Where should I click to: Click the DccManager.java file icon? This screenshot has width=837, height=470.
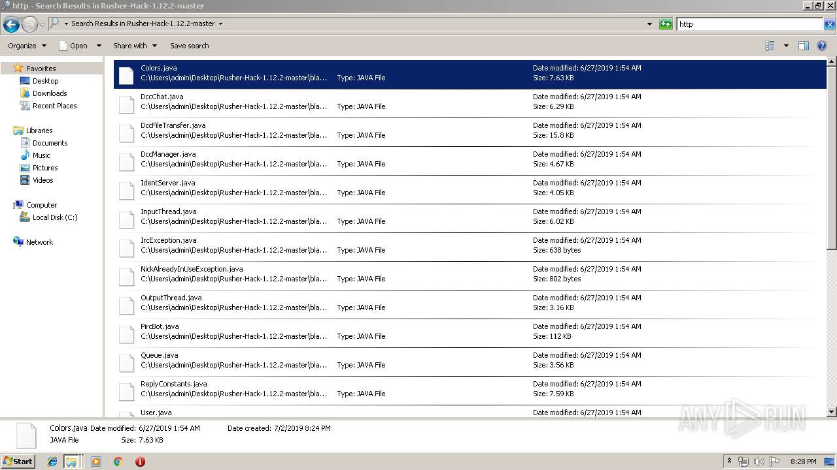126,161
